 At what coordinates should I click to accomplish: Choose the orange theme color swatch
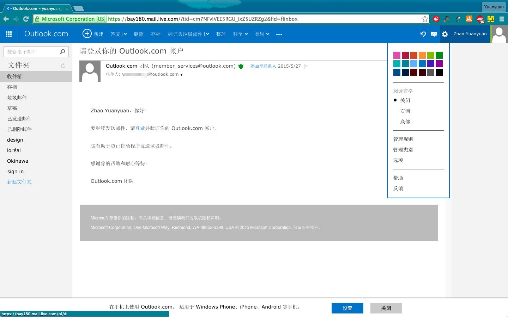click(422, 55)
